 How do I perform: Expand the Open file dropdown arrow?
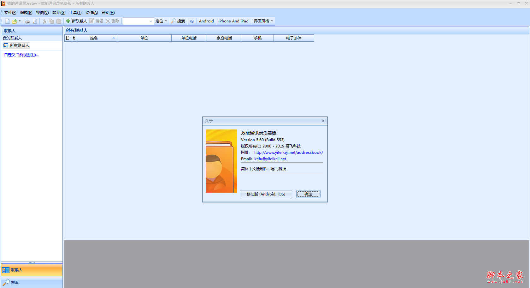coord(20,21)
